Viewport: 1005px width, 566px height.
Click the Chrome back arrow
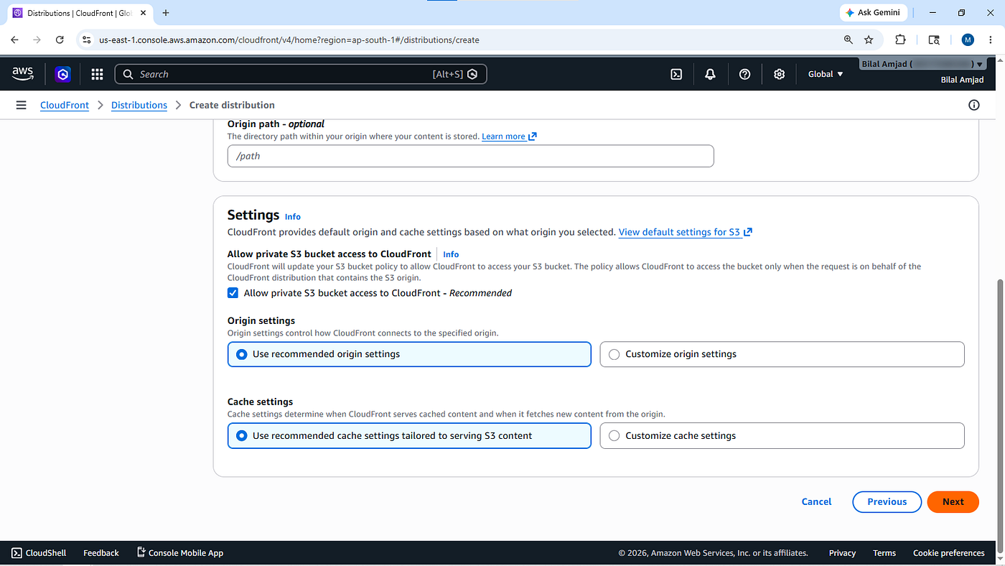[14, 40]
